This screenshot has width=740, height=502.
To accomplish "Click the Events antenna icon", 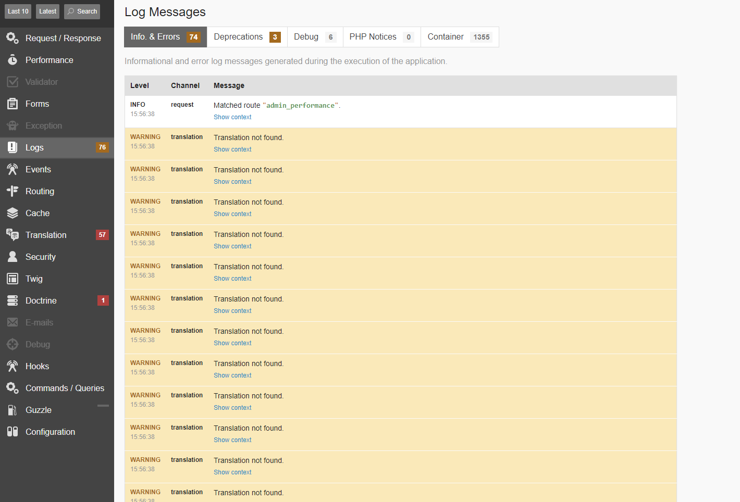I will coord(13,169).
